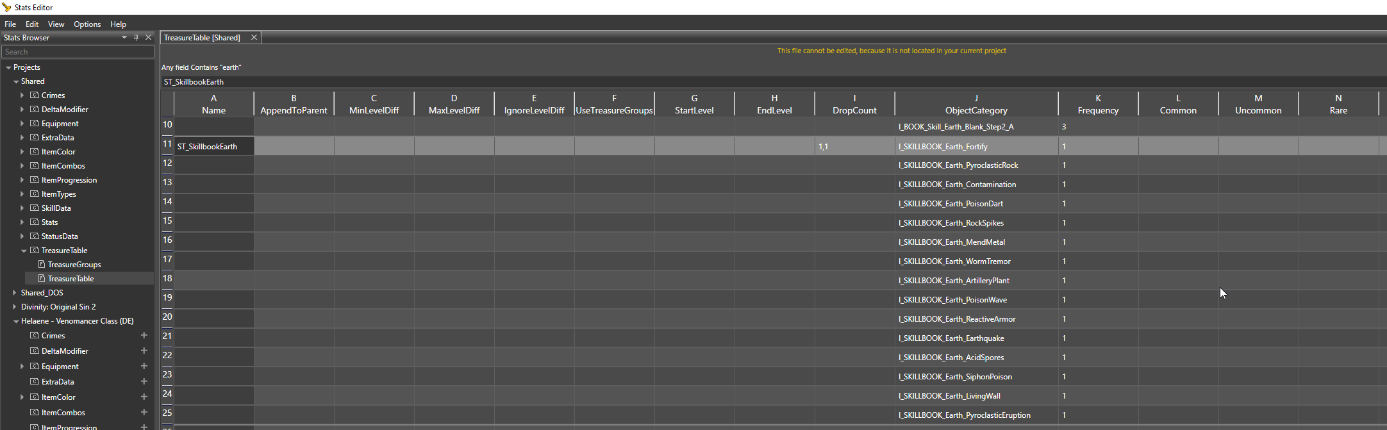1387x430 pixels.
Task: Click the I_SKILLBOOK_Earth_LivingWall cell
Action: [x=976, y=396]
